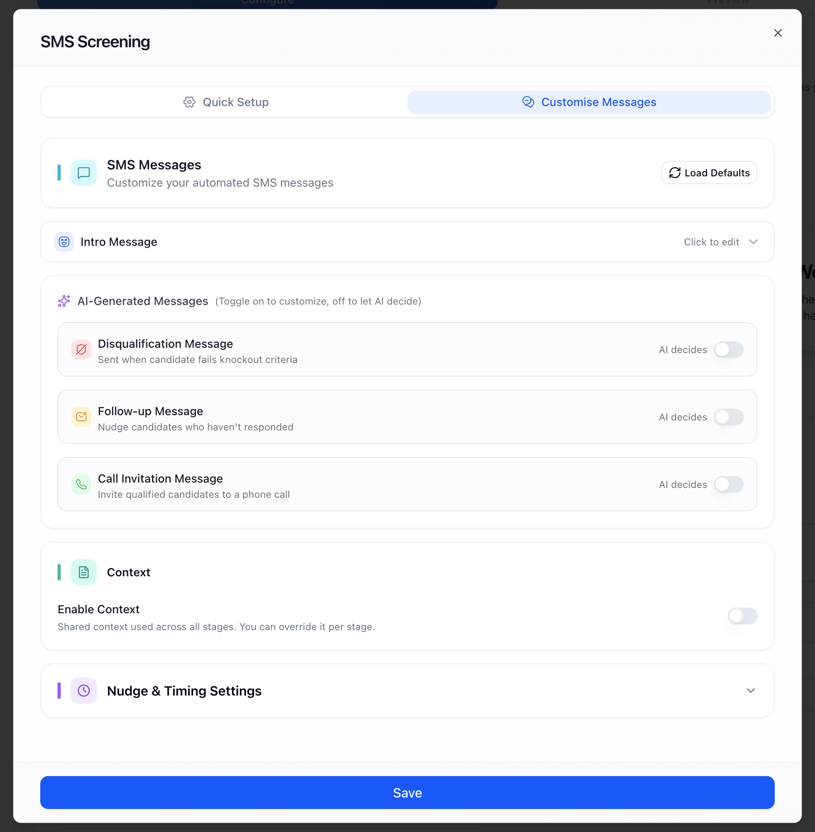Click the red Disqualification Message icon

[81, 349]
